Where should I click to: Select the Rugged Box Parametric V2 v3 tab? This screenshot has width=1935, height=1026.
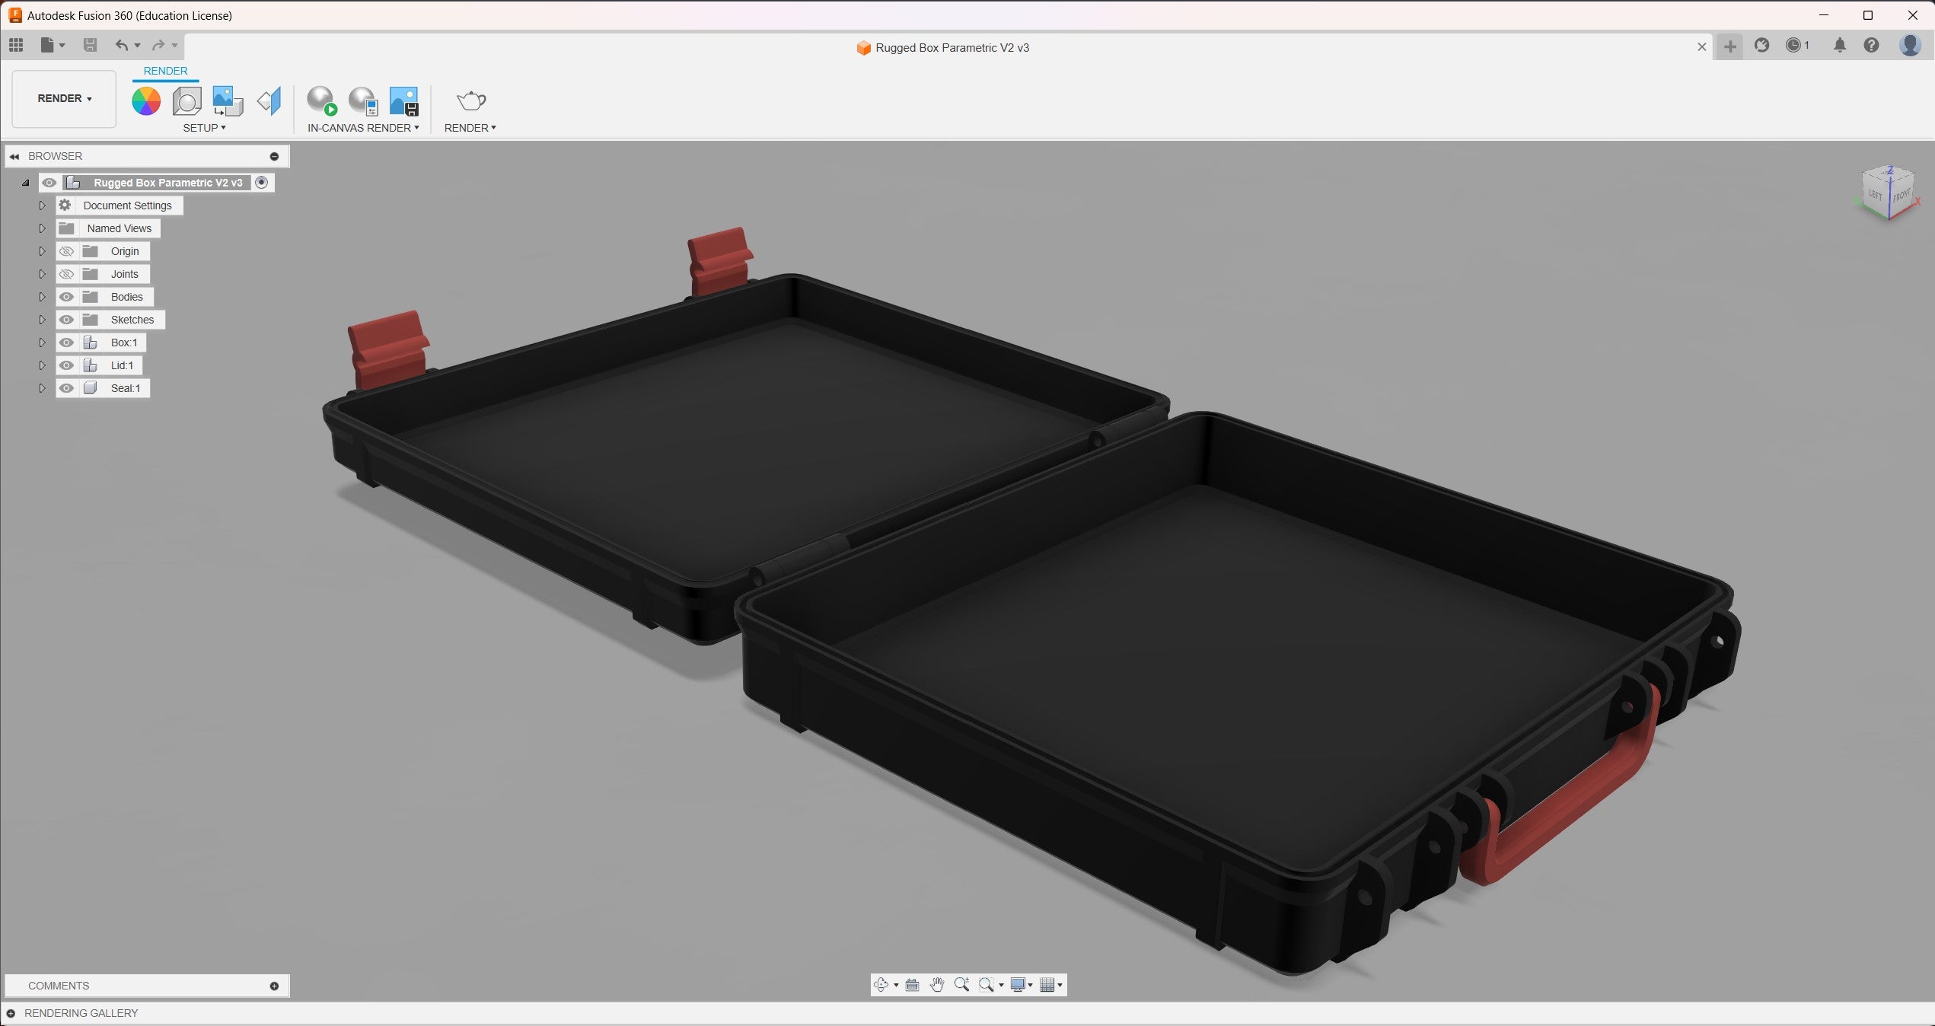[x=943, y=47]
